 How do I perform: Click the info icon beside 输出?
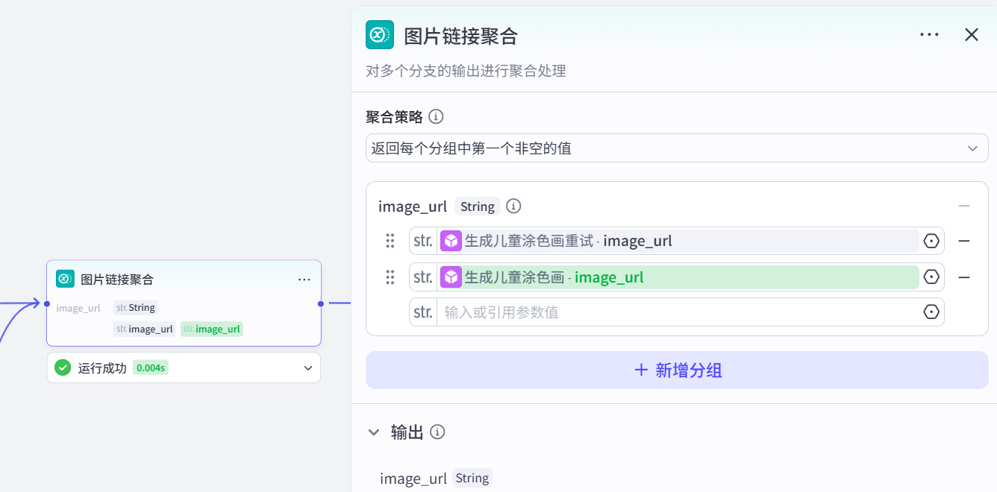pyautogui.click(x=438, y=432)
